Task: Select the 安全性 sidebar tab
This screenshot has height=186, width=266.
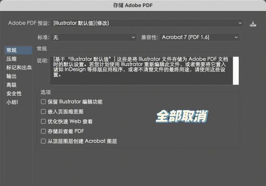Action: click(14, 93)
